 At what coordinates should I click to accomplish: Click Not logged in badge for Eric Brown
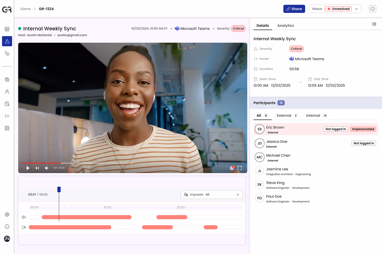336,129
